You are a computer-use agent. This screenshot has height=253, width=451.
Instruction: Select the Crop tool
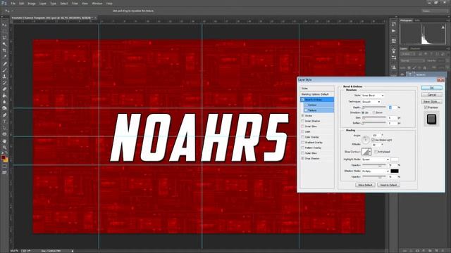point(4,51)
